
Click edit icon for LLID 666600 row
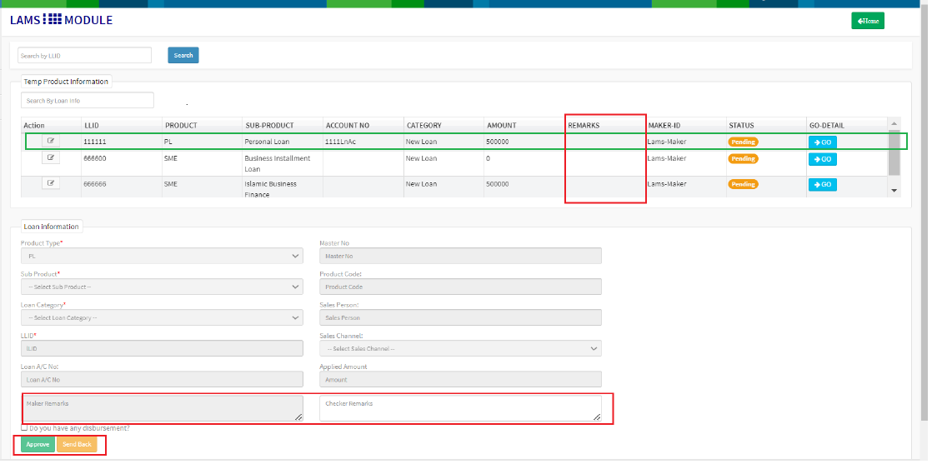51,157
